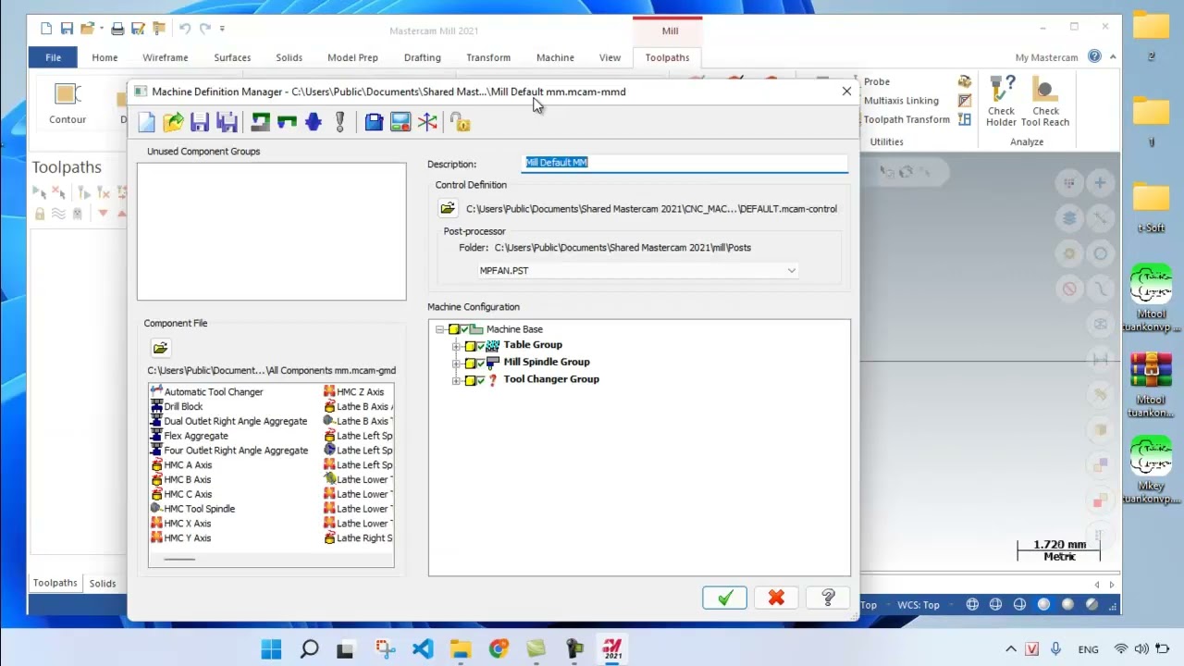Open Visual Studio Code from taskbar
This screenshot has height=666, width=1184.
[423, 649]
